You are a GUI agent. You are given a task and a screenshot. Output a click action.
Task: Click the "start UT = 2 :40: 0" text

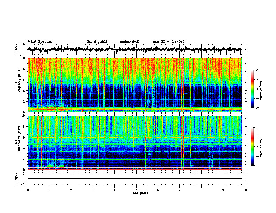coord(168,42)
